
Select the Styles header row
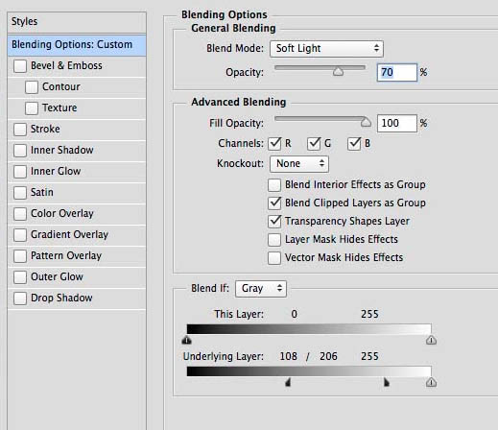point(77,22)
